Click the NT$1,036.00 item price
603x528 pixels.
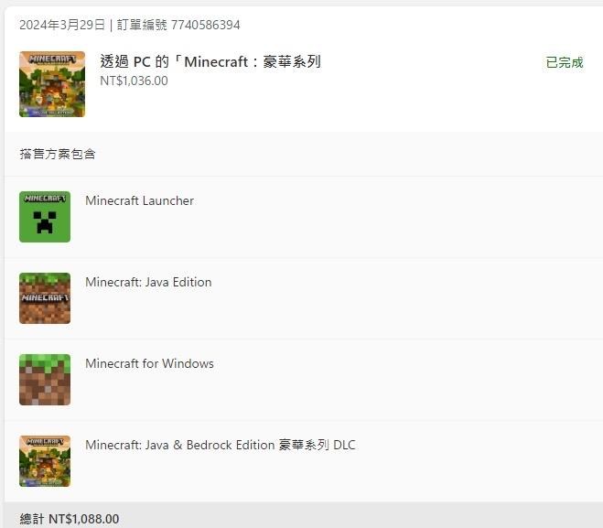click(x=134, y=81)
